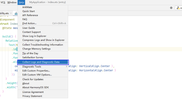
Task: Open run configuration dropdown with shapes icon
Action: coord(179,8)
